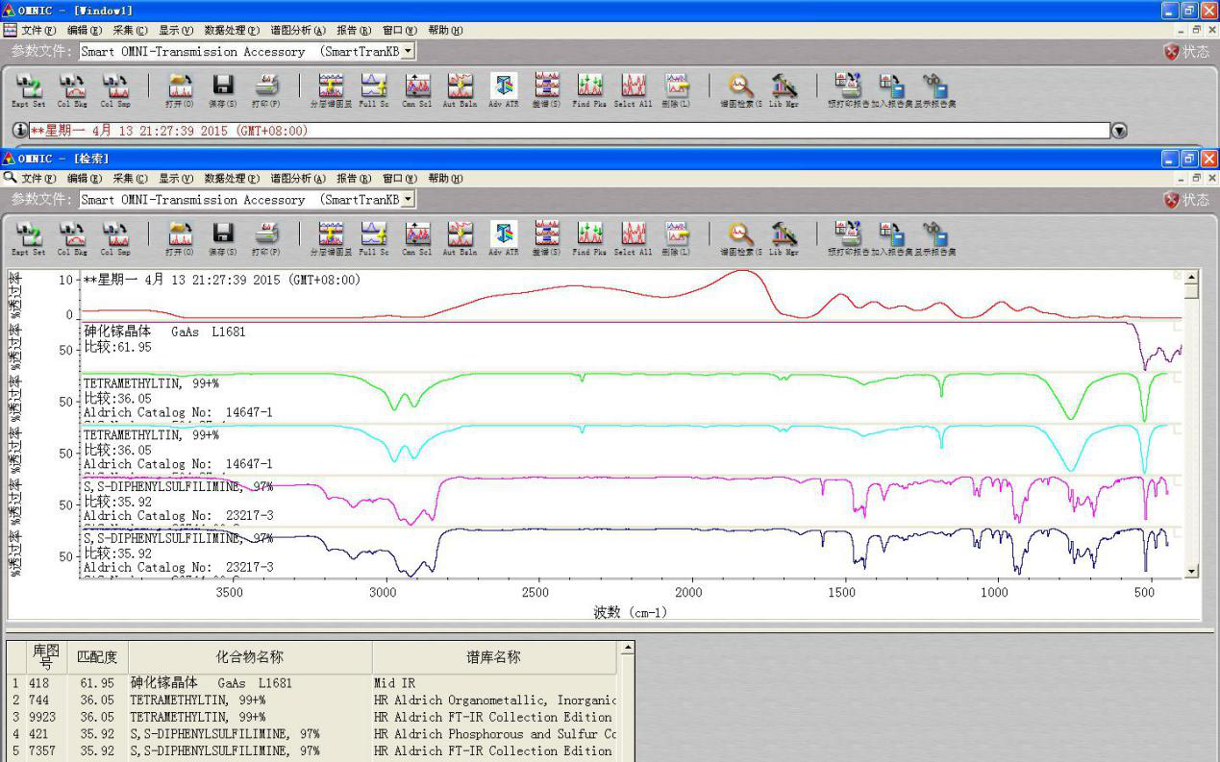This screenshot has height=762, width=1220.
Task: Click 库图号 column header in results table
Action: (45, 657)
